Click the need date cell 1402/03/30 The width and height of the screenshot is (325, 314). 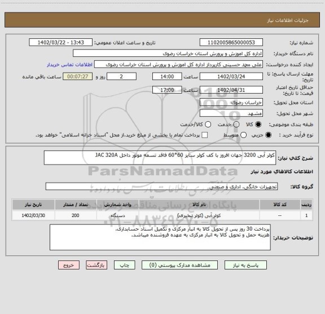[33, 215]
